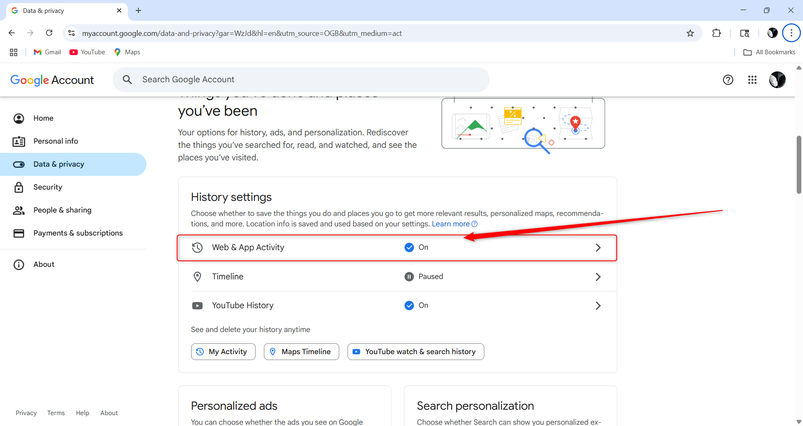Open the browser profile avatar in toolbar

(772, 33)
